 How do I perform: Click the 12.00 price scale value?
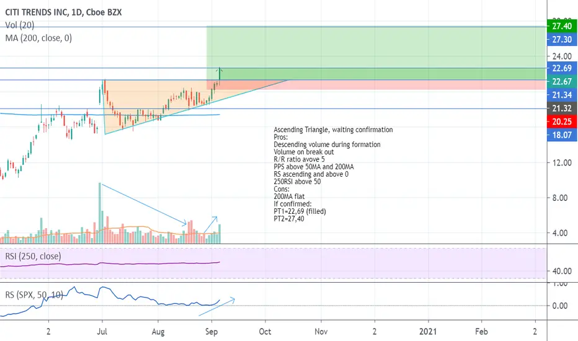click(x=562, y=162)
